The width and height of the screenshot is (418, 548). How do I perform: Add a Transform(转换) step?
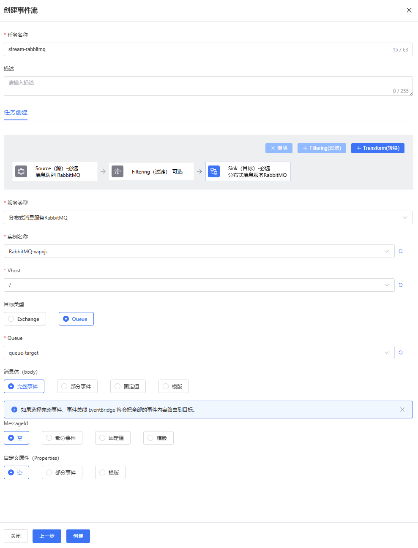coord(378,148)
